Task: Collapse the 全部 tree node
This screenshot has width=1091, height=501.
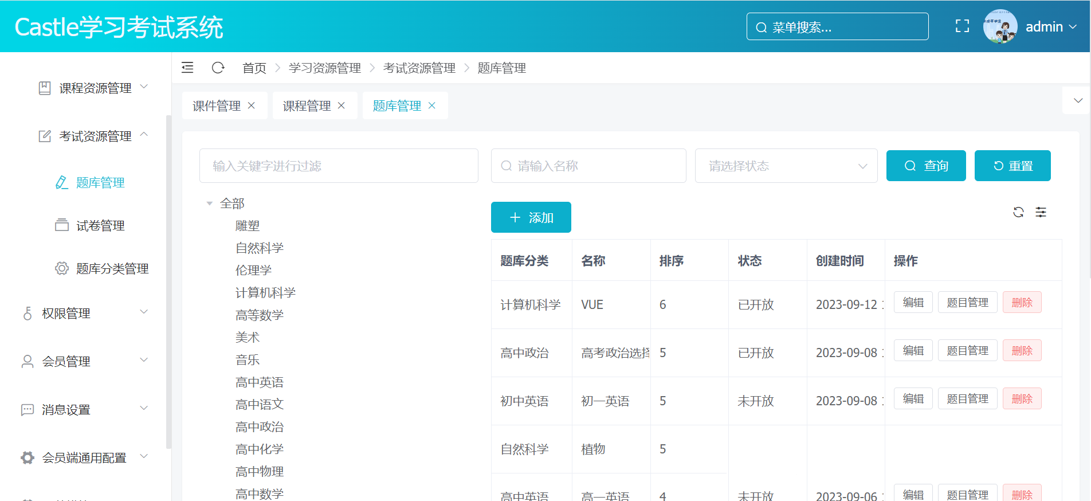Action: coord(210,203)
